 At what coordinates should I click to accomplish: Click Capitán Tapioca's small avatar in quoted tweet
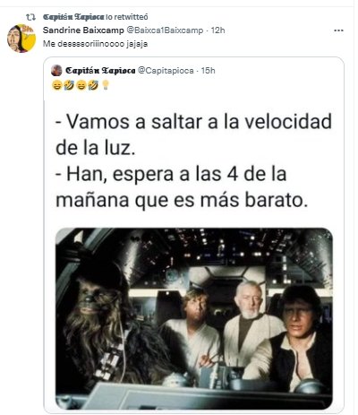coord(56,71)
